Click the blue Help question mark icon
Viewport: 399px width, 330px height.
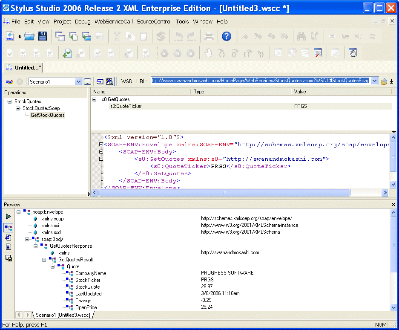tap(227, 37)
